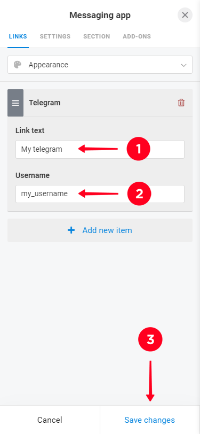Switch to the Links tab
Image resolution: width=200 pixels, height=434 pixels.
18,36
